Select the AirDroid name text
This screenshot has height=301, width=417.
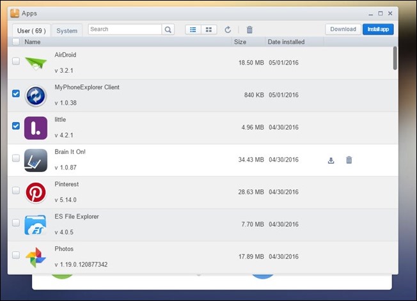[65, 55]
